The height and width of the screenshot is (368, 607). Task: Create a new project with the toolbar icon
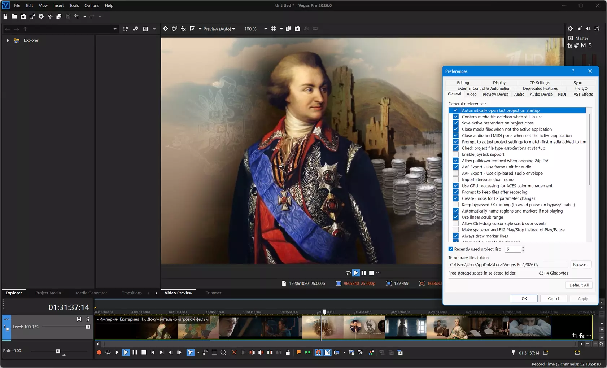(x=5, y=17)
